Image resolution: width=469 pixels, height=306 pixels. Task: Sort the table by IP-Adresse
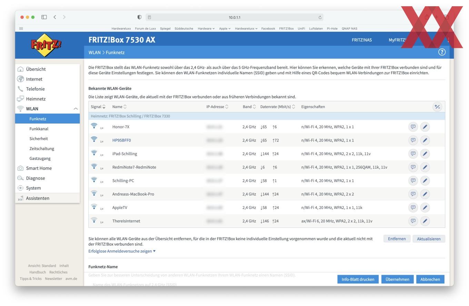coord(217,107)
